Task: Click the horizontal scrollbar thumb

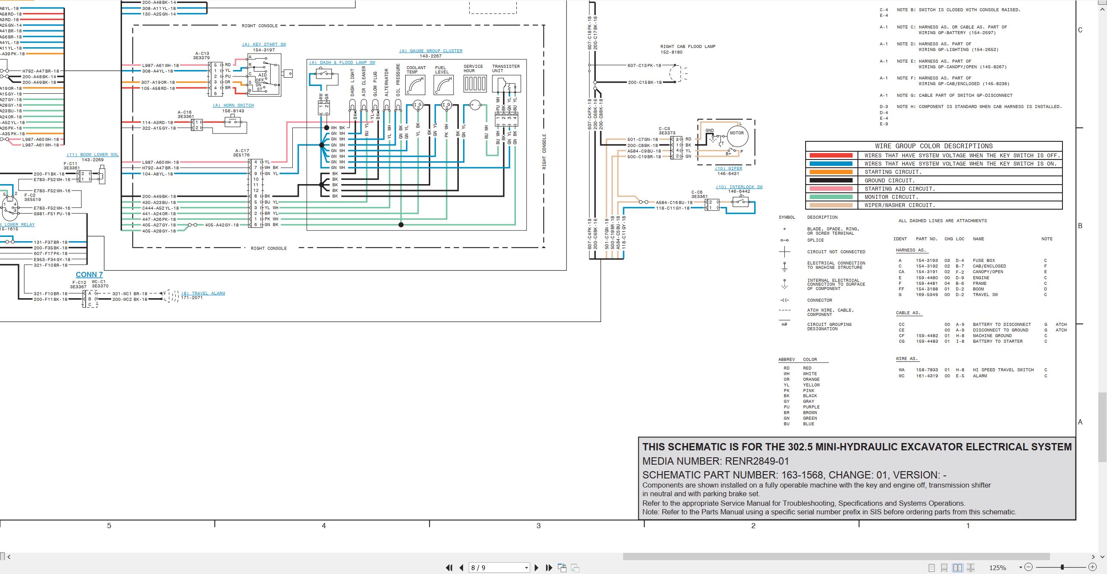Action: (x=836, y=557)
